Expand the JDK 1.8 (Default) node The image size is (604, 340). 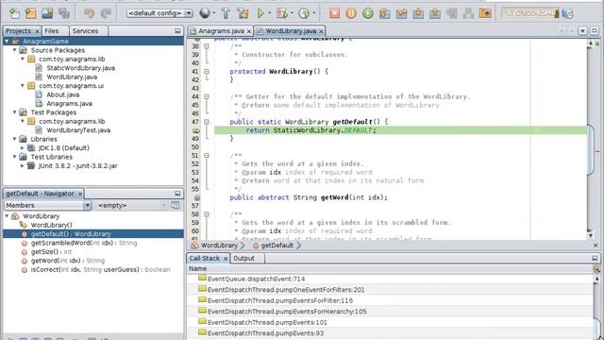(23, 148)
